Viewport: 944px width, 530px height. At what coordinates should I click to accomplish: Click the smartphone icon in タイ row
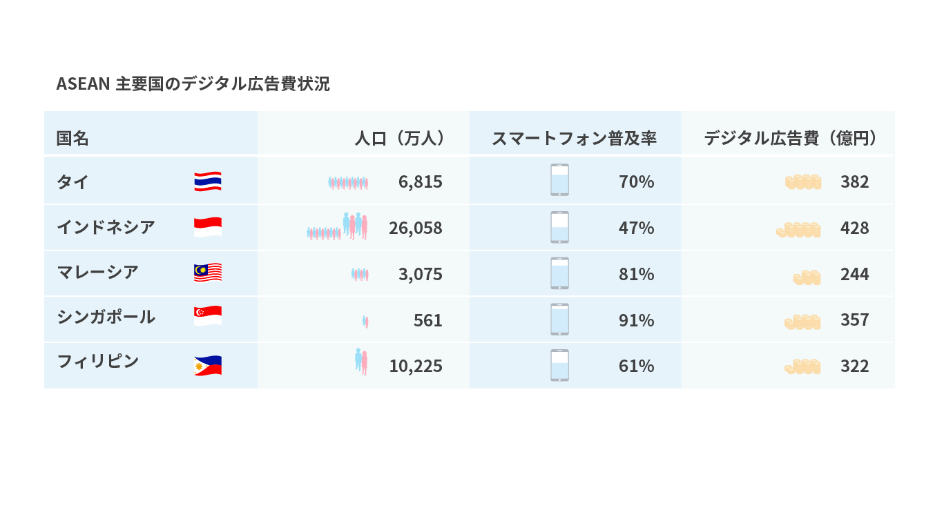point(559,180)
